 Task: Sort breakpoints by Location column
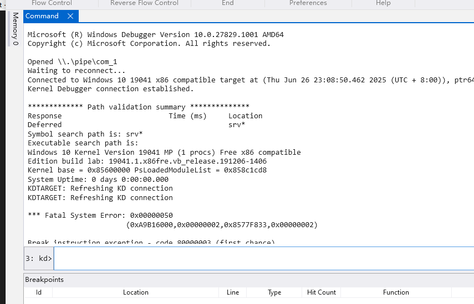[x=135, y=292]
